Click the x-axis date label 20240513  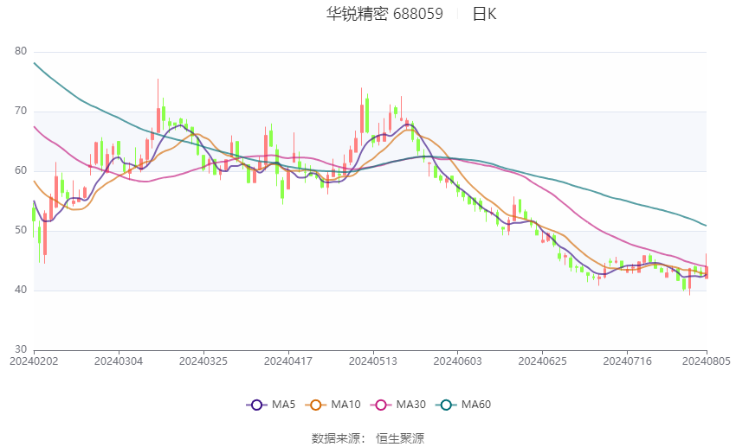[x=372, y=361]
